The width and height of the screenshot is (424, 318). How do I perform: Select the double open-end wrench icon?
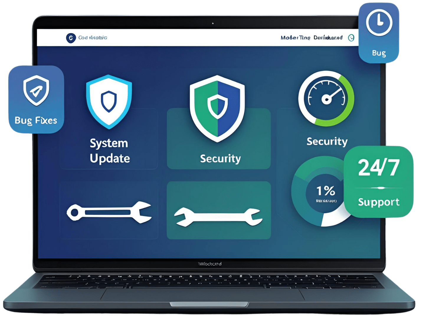click(x=218, y=217)
